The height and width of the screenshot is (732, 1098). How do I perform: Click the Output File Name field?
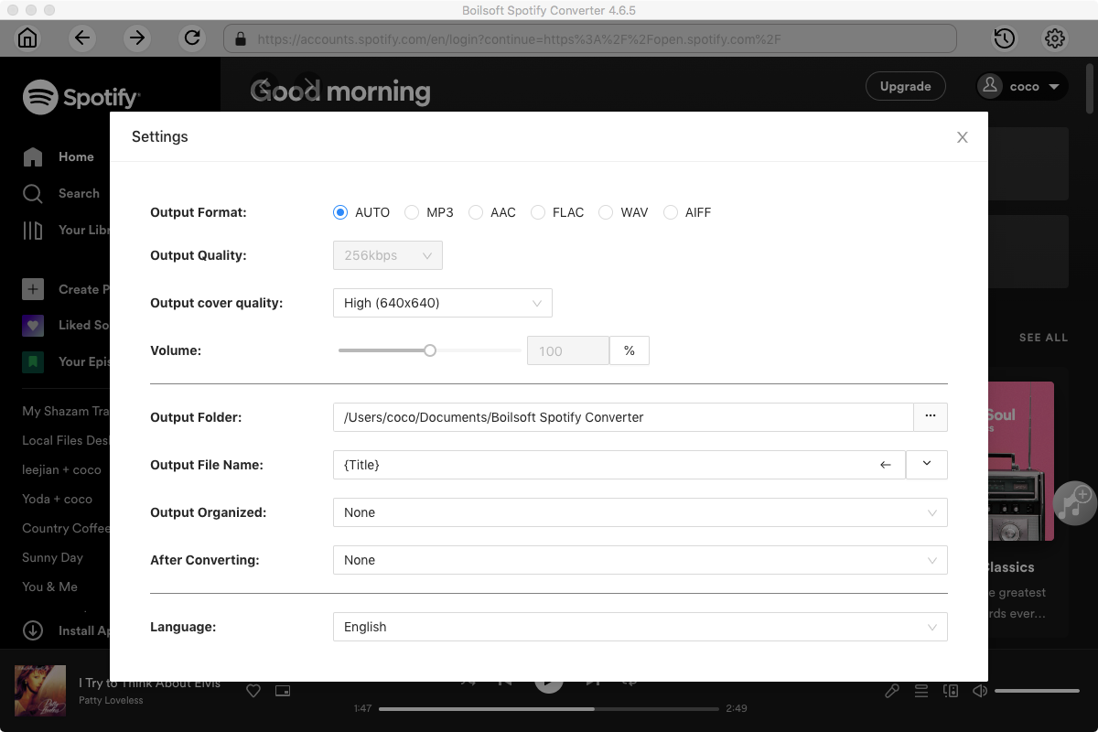(619, 465)
